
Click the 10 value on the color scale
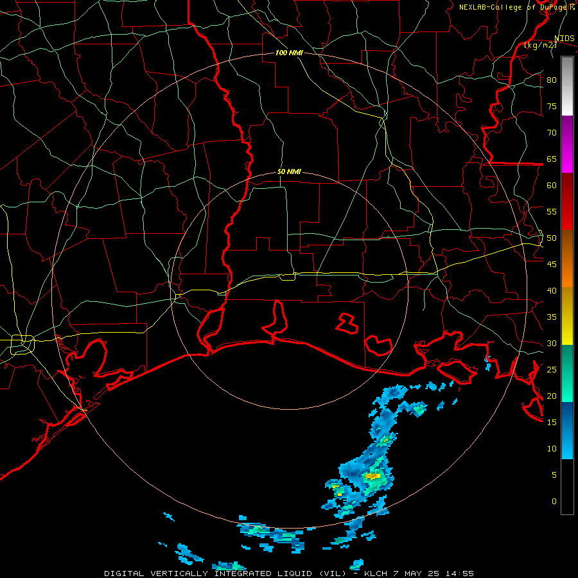[x=552, y=449]
